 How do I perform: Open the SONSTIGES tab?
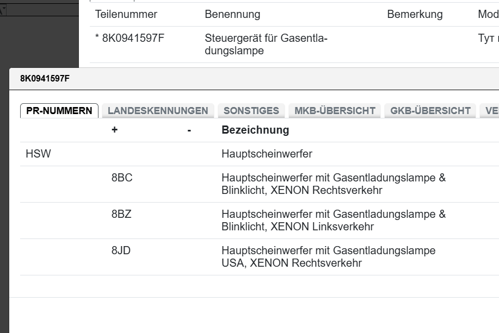coord(251,111)
